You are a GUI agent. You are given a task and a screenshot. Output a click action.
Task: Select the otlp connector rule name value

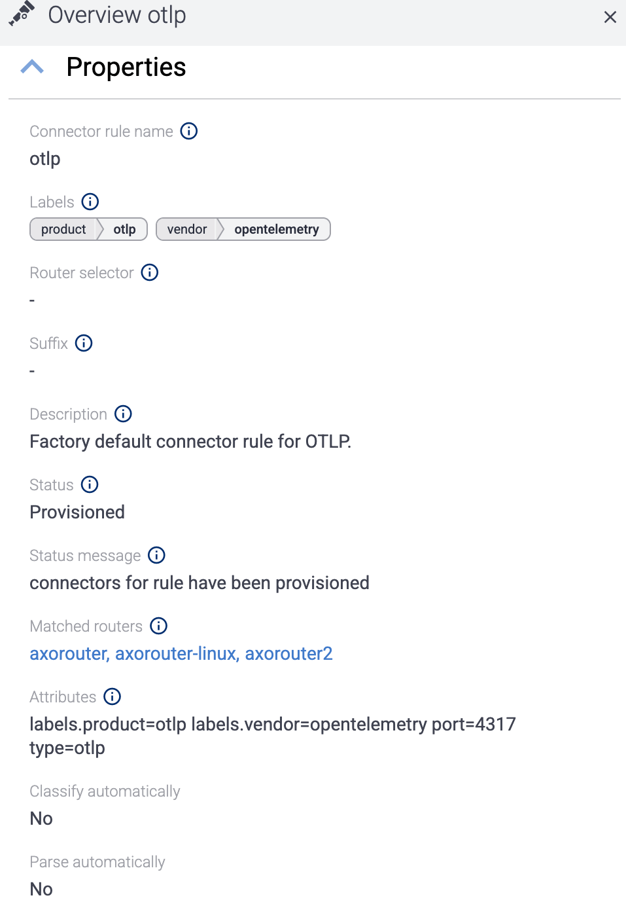coord(44,158)
